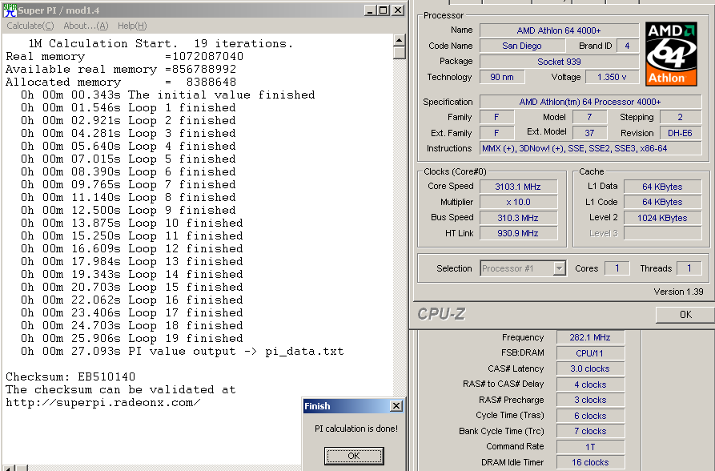This screenshot has height=471, width=715.
Task: Click the Ext. Model value '37'
Action: 589,133
